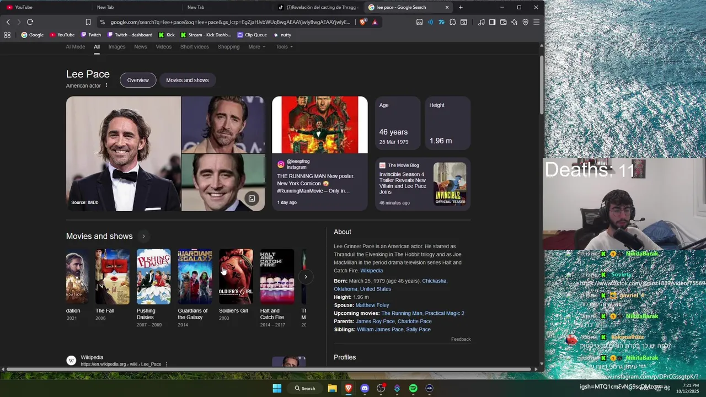Open Spotify from the taskbar
The height and width of the screenshot is (397, 706).
[x=413, y=388]
